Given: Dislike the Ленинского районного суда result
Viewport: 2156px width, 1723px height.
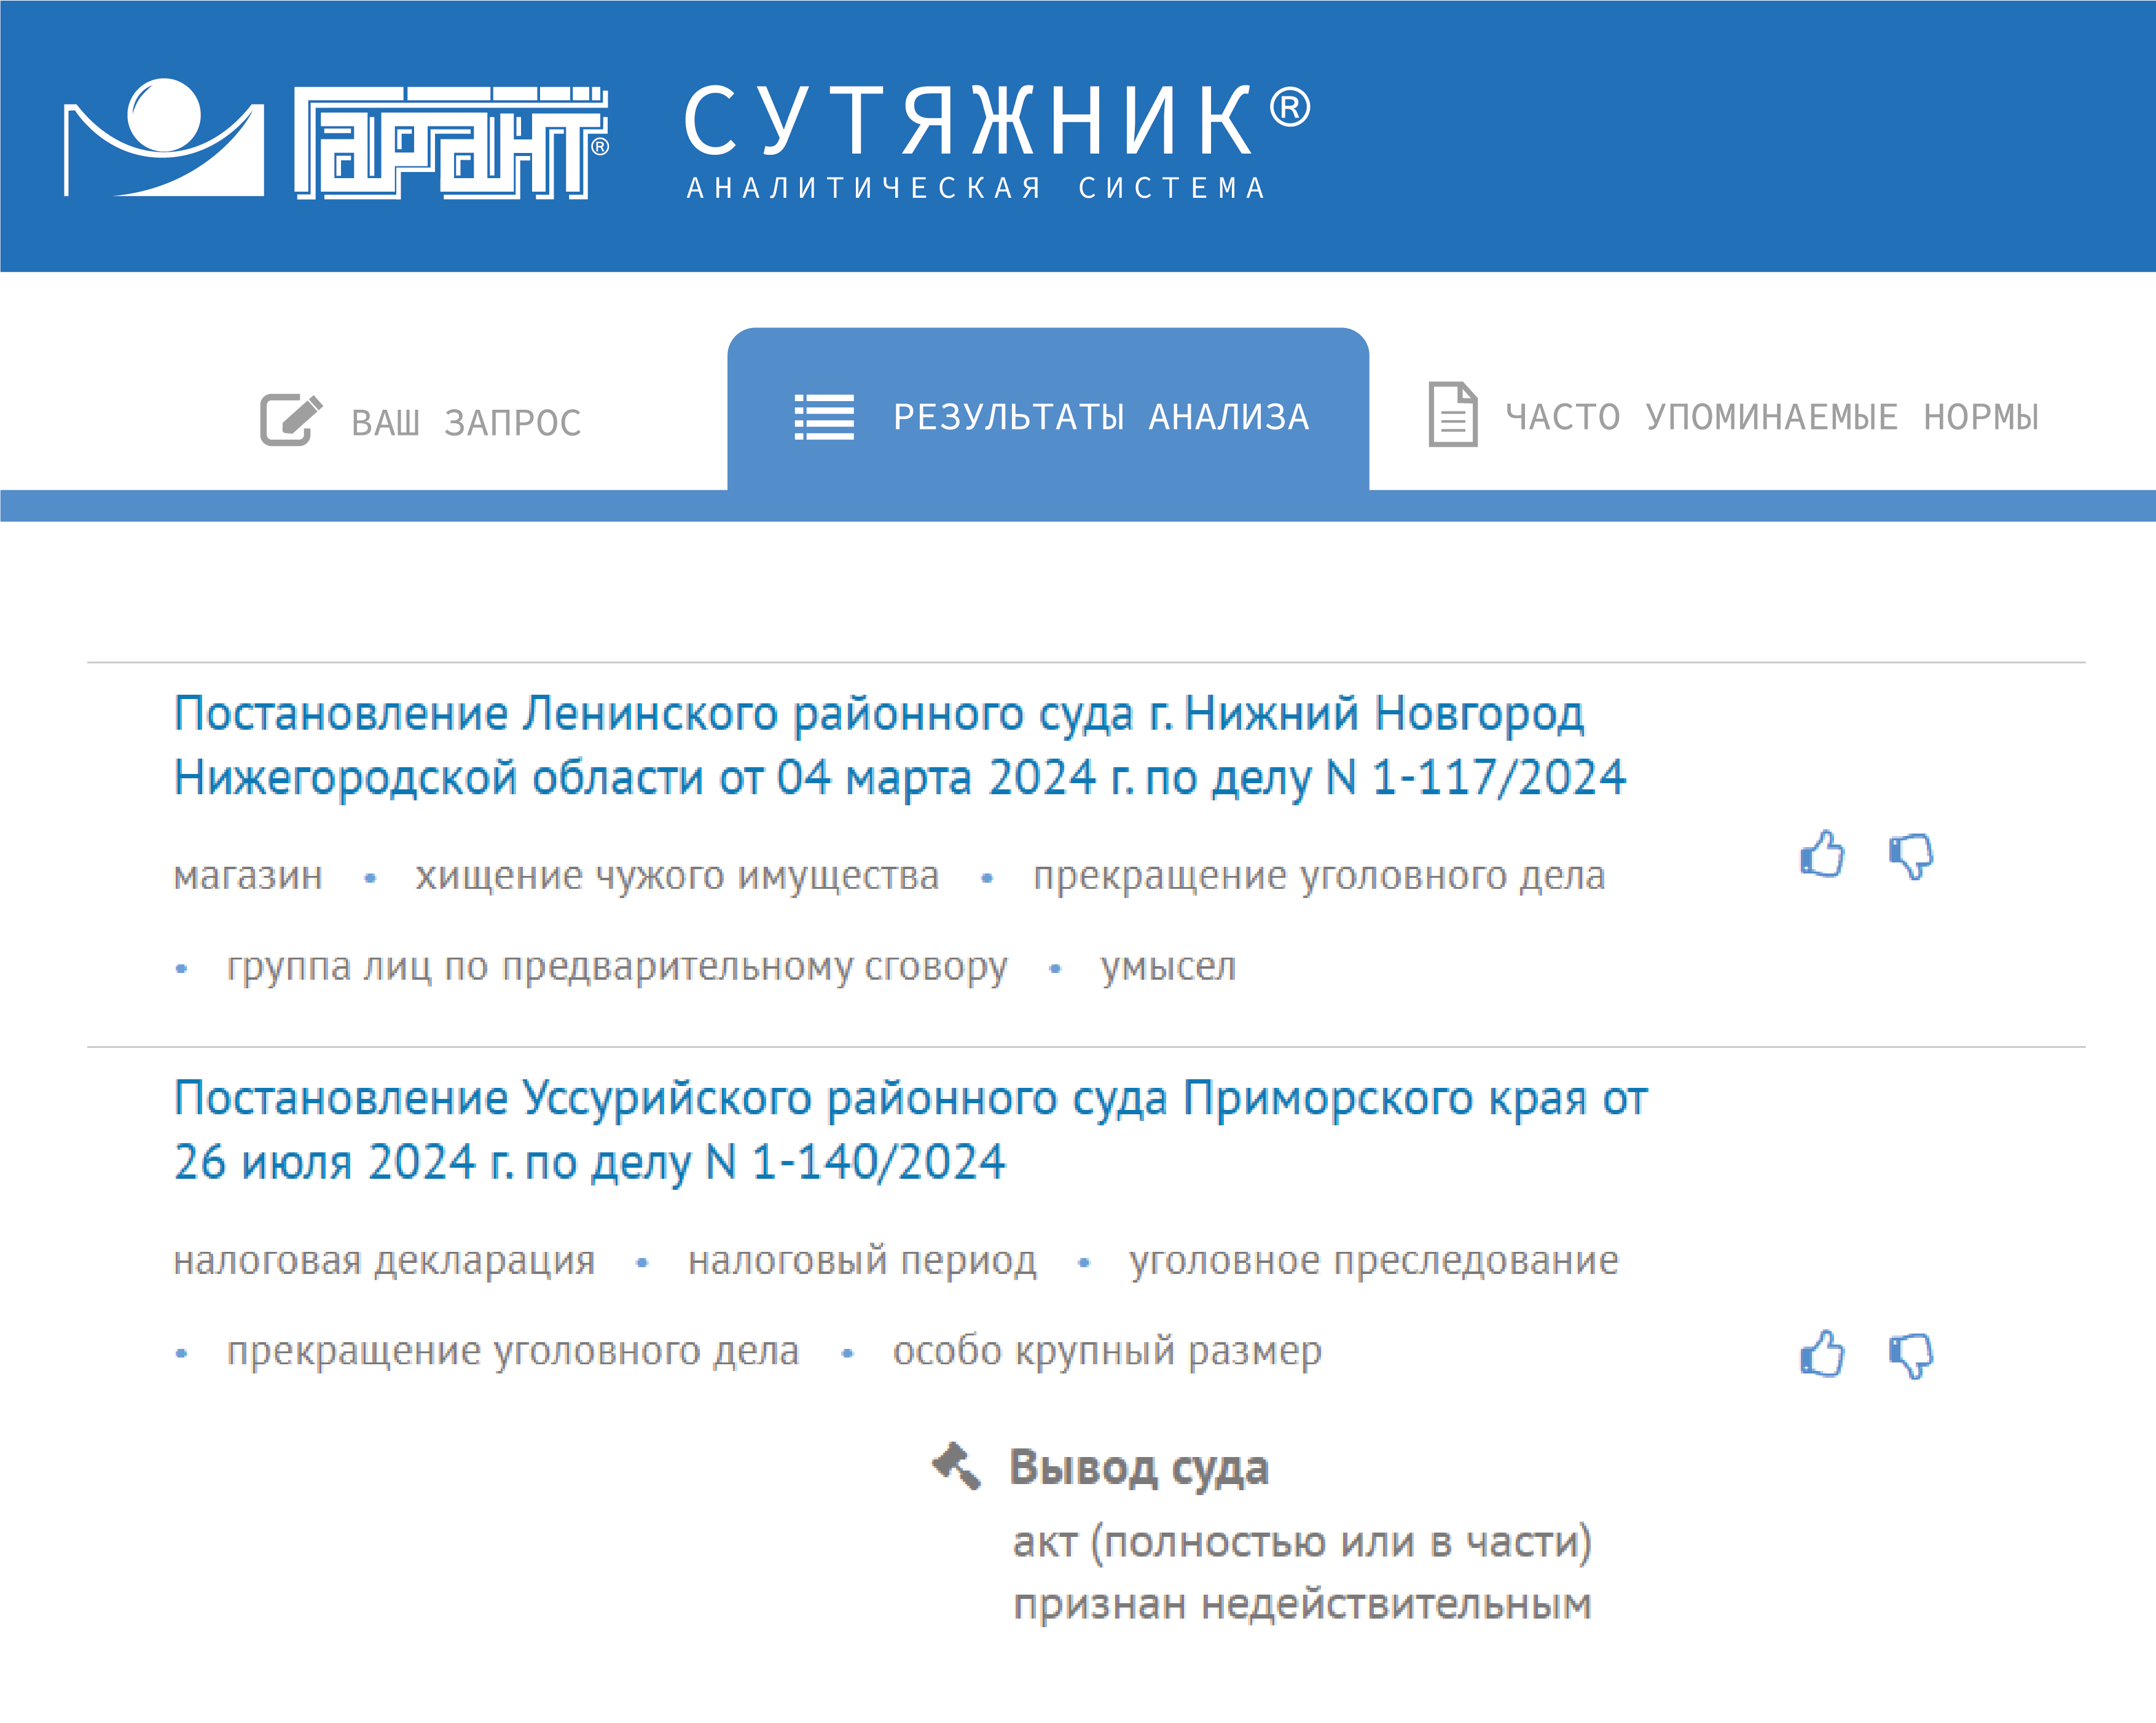Looking at the screenshot, I should pos(1911,857).
